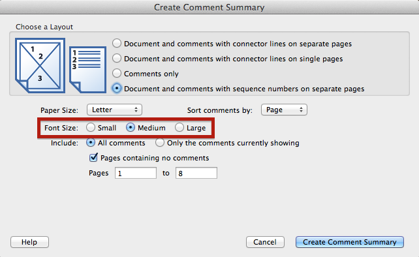Click the Create Comment Summary title bar
The height and width of the screenshot is (257, 419).
(x=209, y=7)
